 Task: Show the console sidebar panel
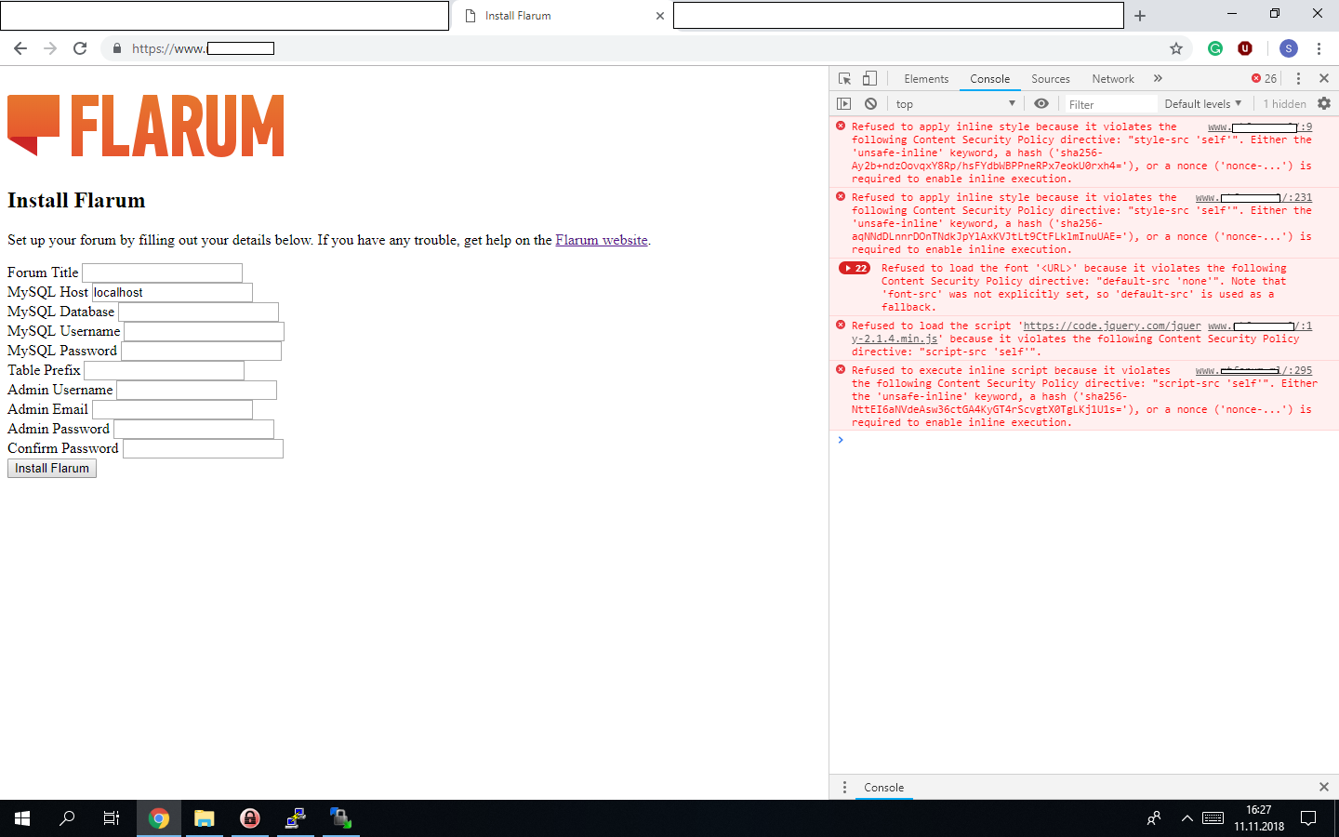tap(844, 104)
